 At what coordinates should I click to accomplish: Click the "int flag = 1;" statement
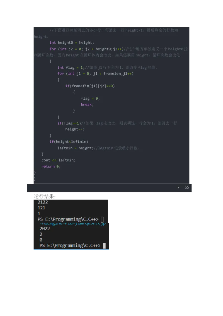pos(71,68)
